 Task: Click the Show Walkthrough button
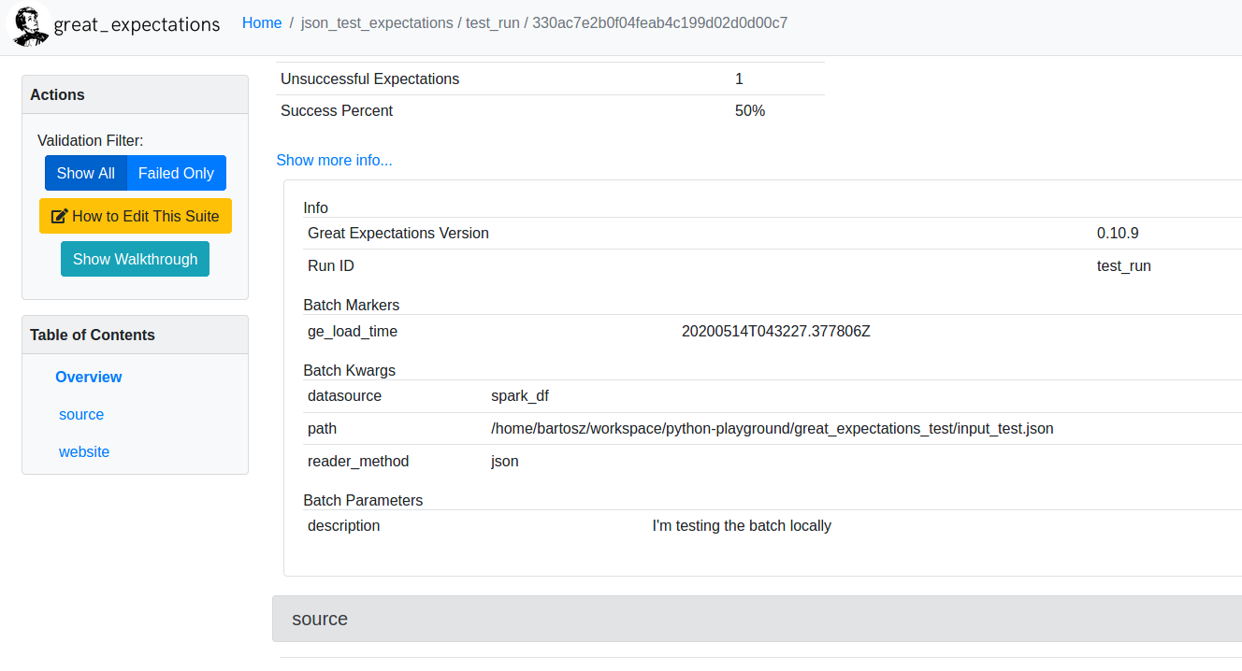pyautogui.click(x=136, y=259)
